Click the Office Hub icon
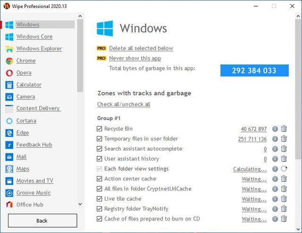 9,205
